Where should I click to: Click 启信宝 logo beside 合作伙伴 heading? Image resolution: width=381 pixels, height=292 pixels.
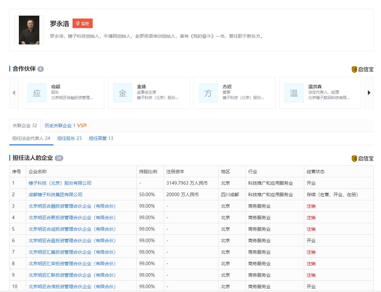pos(362,69)
